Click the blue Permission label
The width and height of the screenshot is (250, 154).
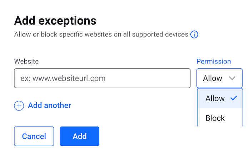click(x=214, y=61)
